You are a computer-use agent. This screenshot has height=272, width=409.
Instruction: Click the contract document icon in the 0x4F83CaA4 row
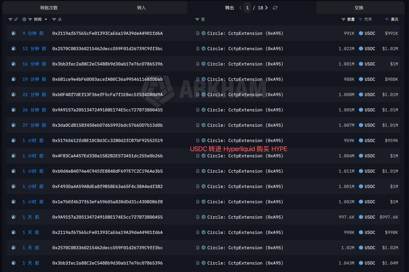(198, 156)
